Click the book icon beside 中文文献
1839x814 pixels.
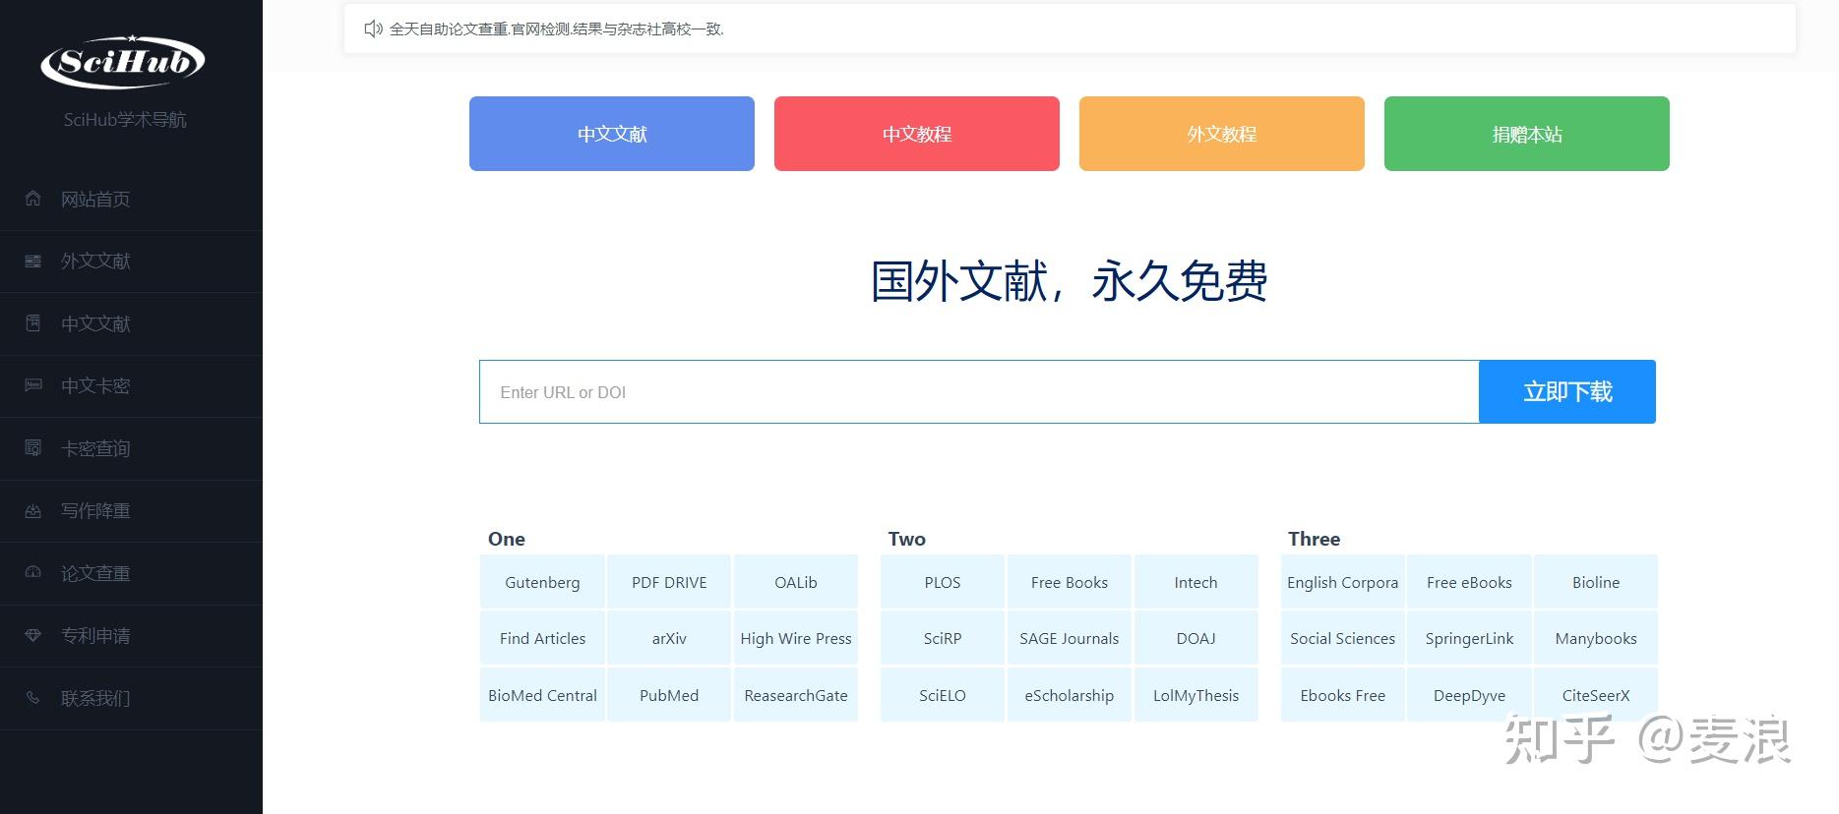click(x=32, y=323)
